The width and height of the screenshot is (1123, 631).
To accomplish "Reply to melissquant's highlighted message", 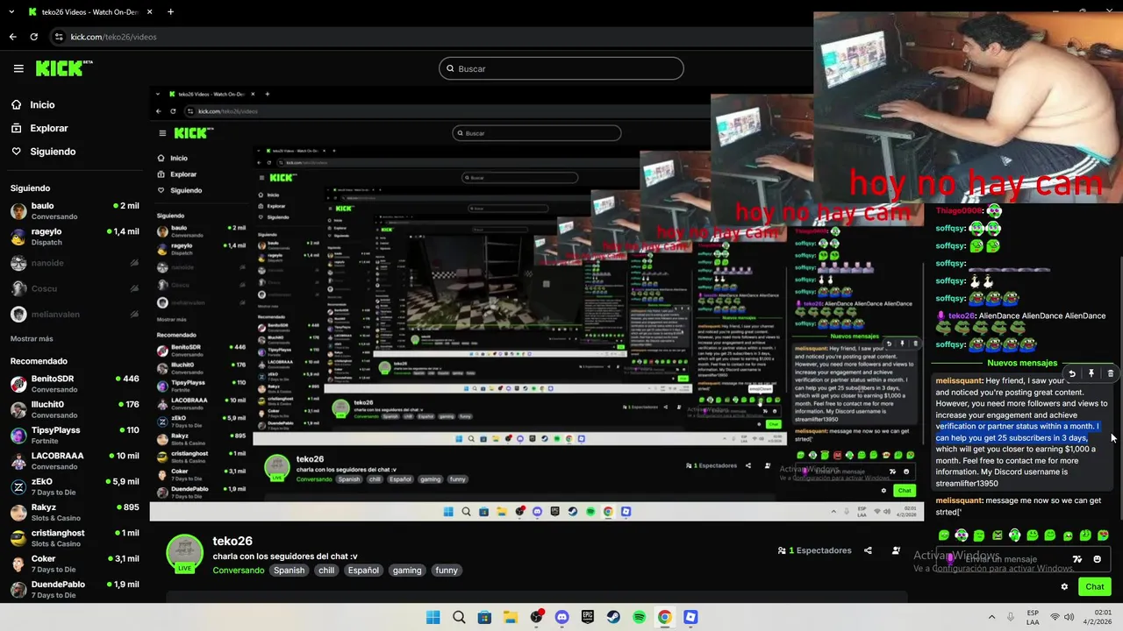I will click(1071, 373).
